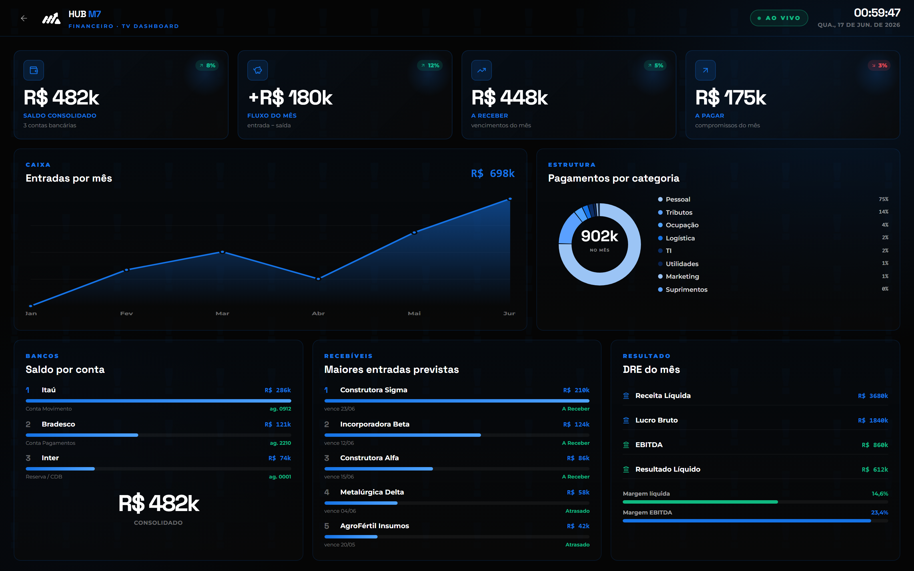
Task: Click the Construtora Sigma progress bar
Action: [457, 401]
